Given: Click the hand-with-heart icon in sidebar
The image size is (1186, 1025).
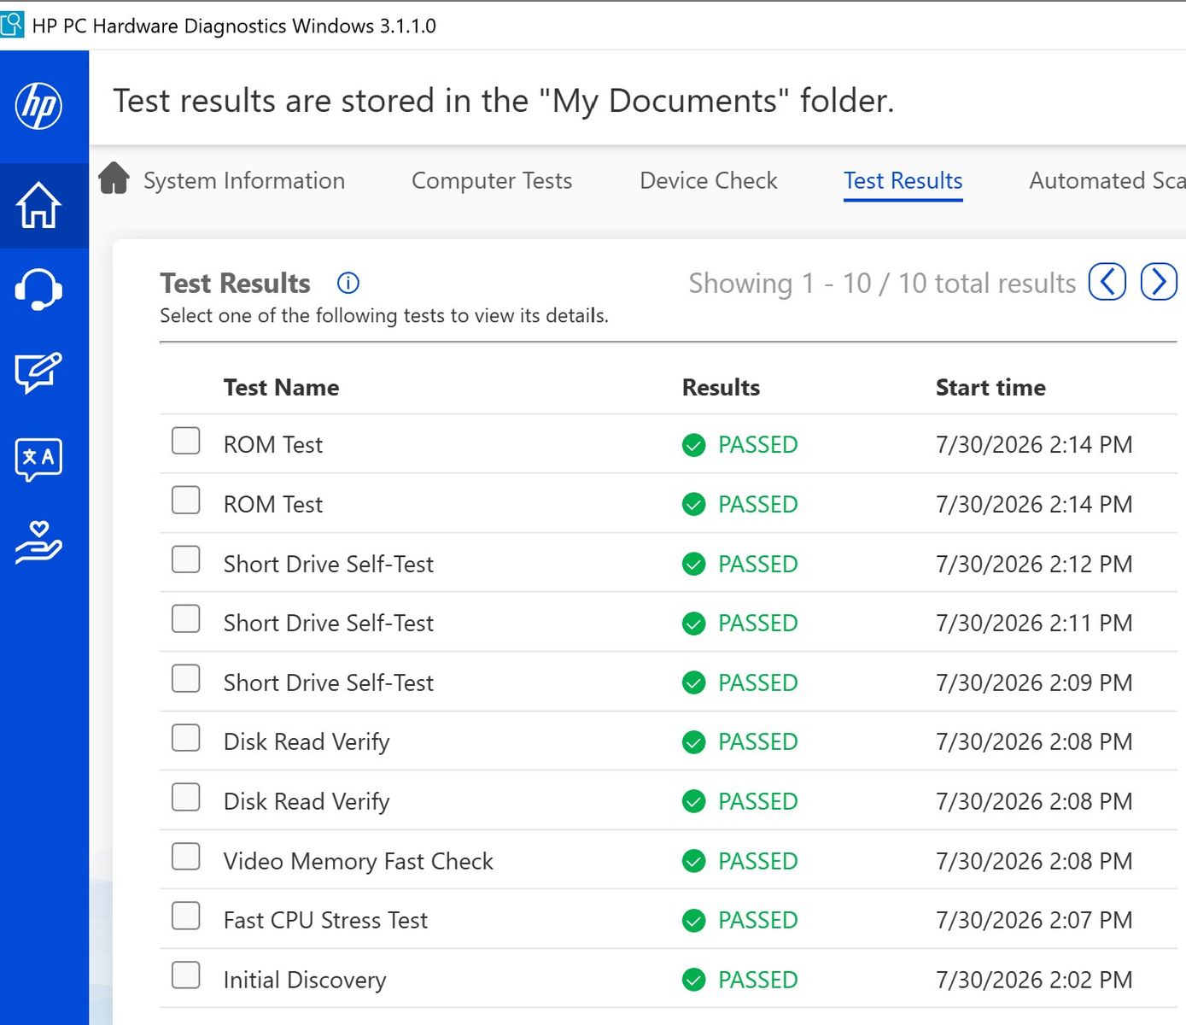Looking at the screenshot, I should click(x=38, y=543).
